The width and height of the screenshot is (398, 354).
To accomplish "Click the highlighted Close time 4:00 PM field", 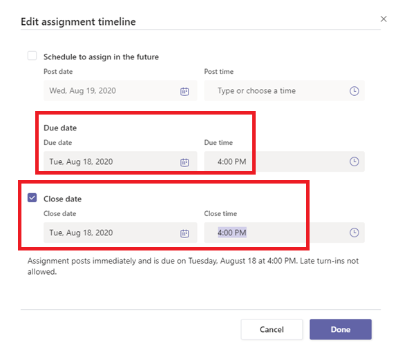I will (284, 233).
